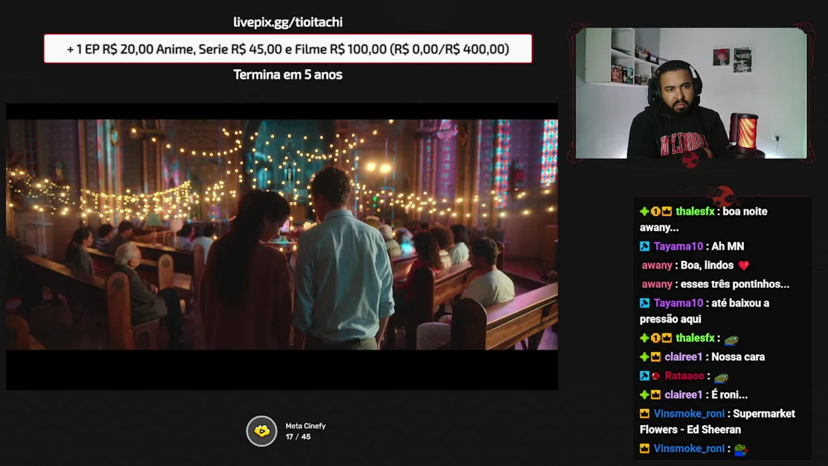The image size is (828, 466).
Task: Click username Tayama10 on 'Ah MN' message
Action: point(678,247)
